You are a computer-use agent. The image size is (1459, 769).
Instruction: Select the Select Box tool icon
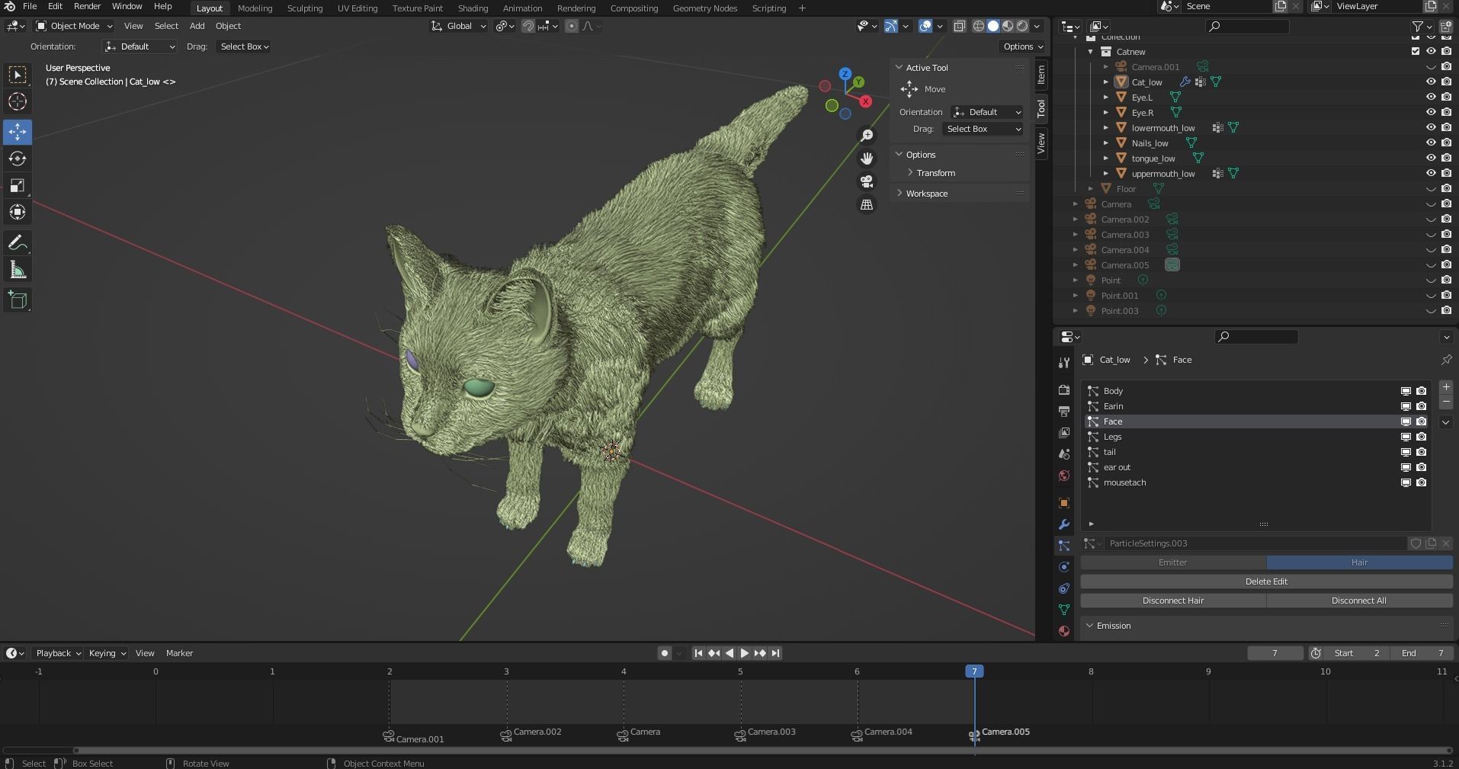click(x=18, y=74)
